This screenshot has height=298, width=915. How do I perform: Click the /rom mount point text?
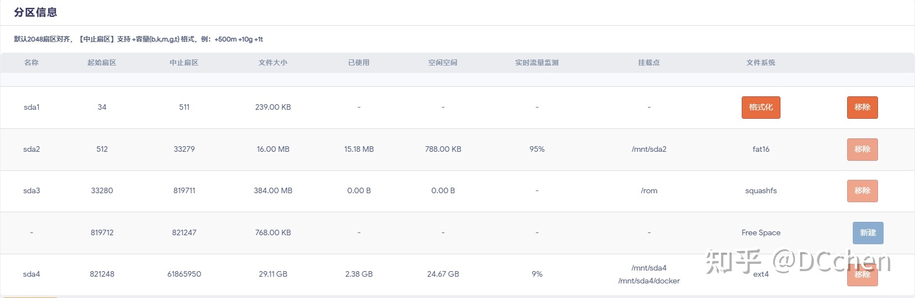pos(649,191)
